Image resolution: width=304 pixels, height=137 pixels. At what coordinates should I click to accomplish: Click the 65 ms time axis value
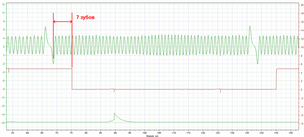tap(42, 133)
